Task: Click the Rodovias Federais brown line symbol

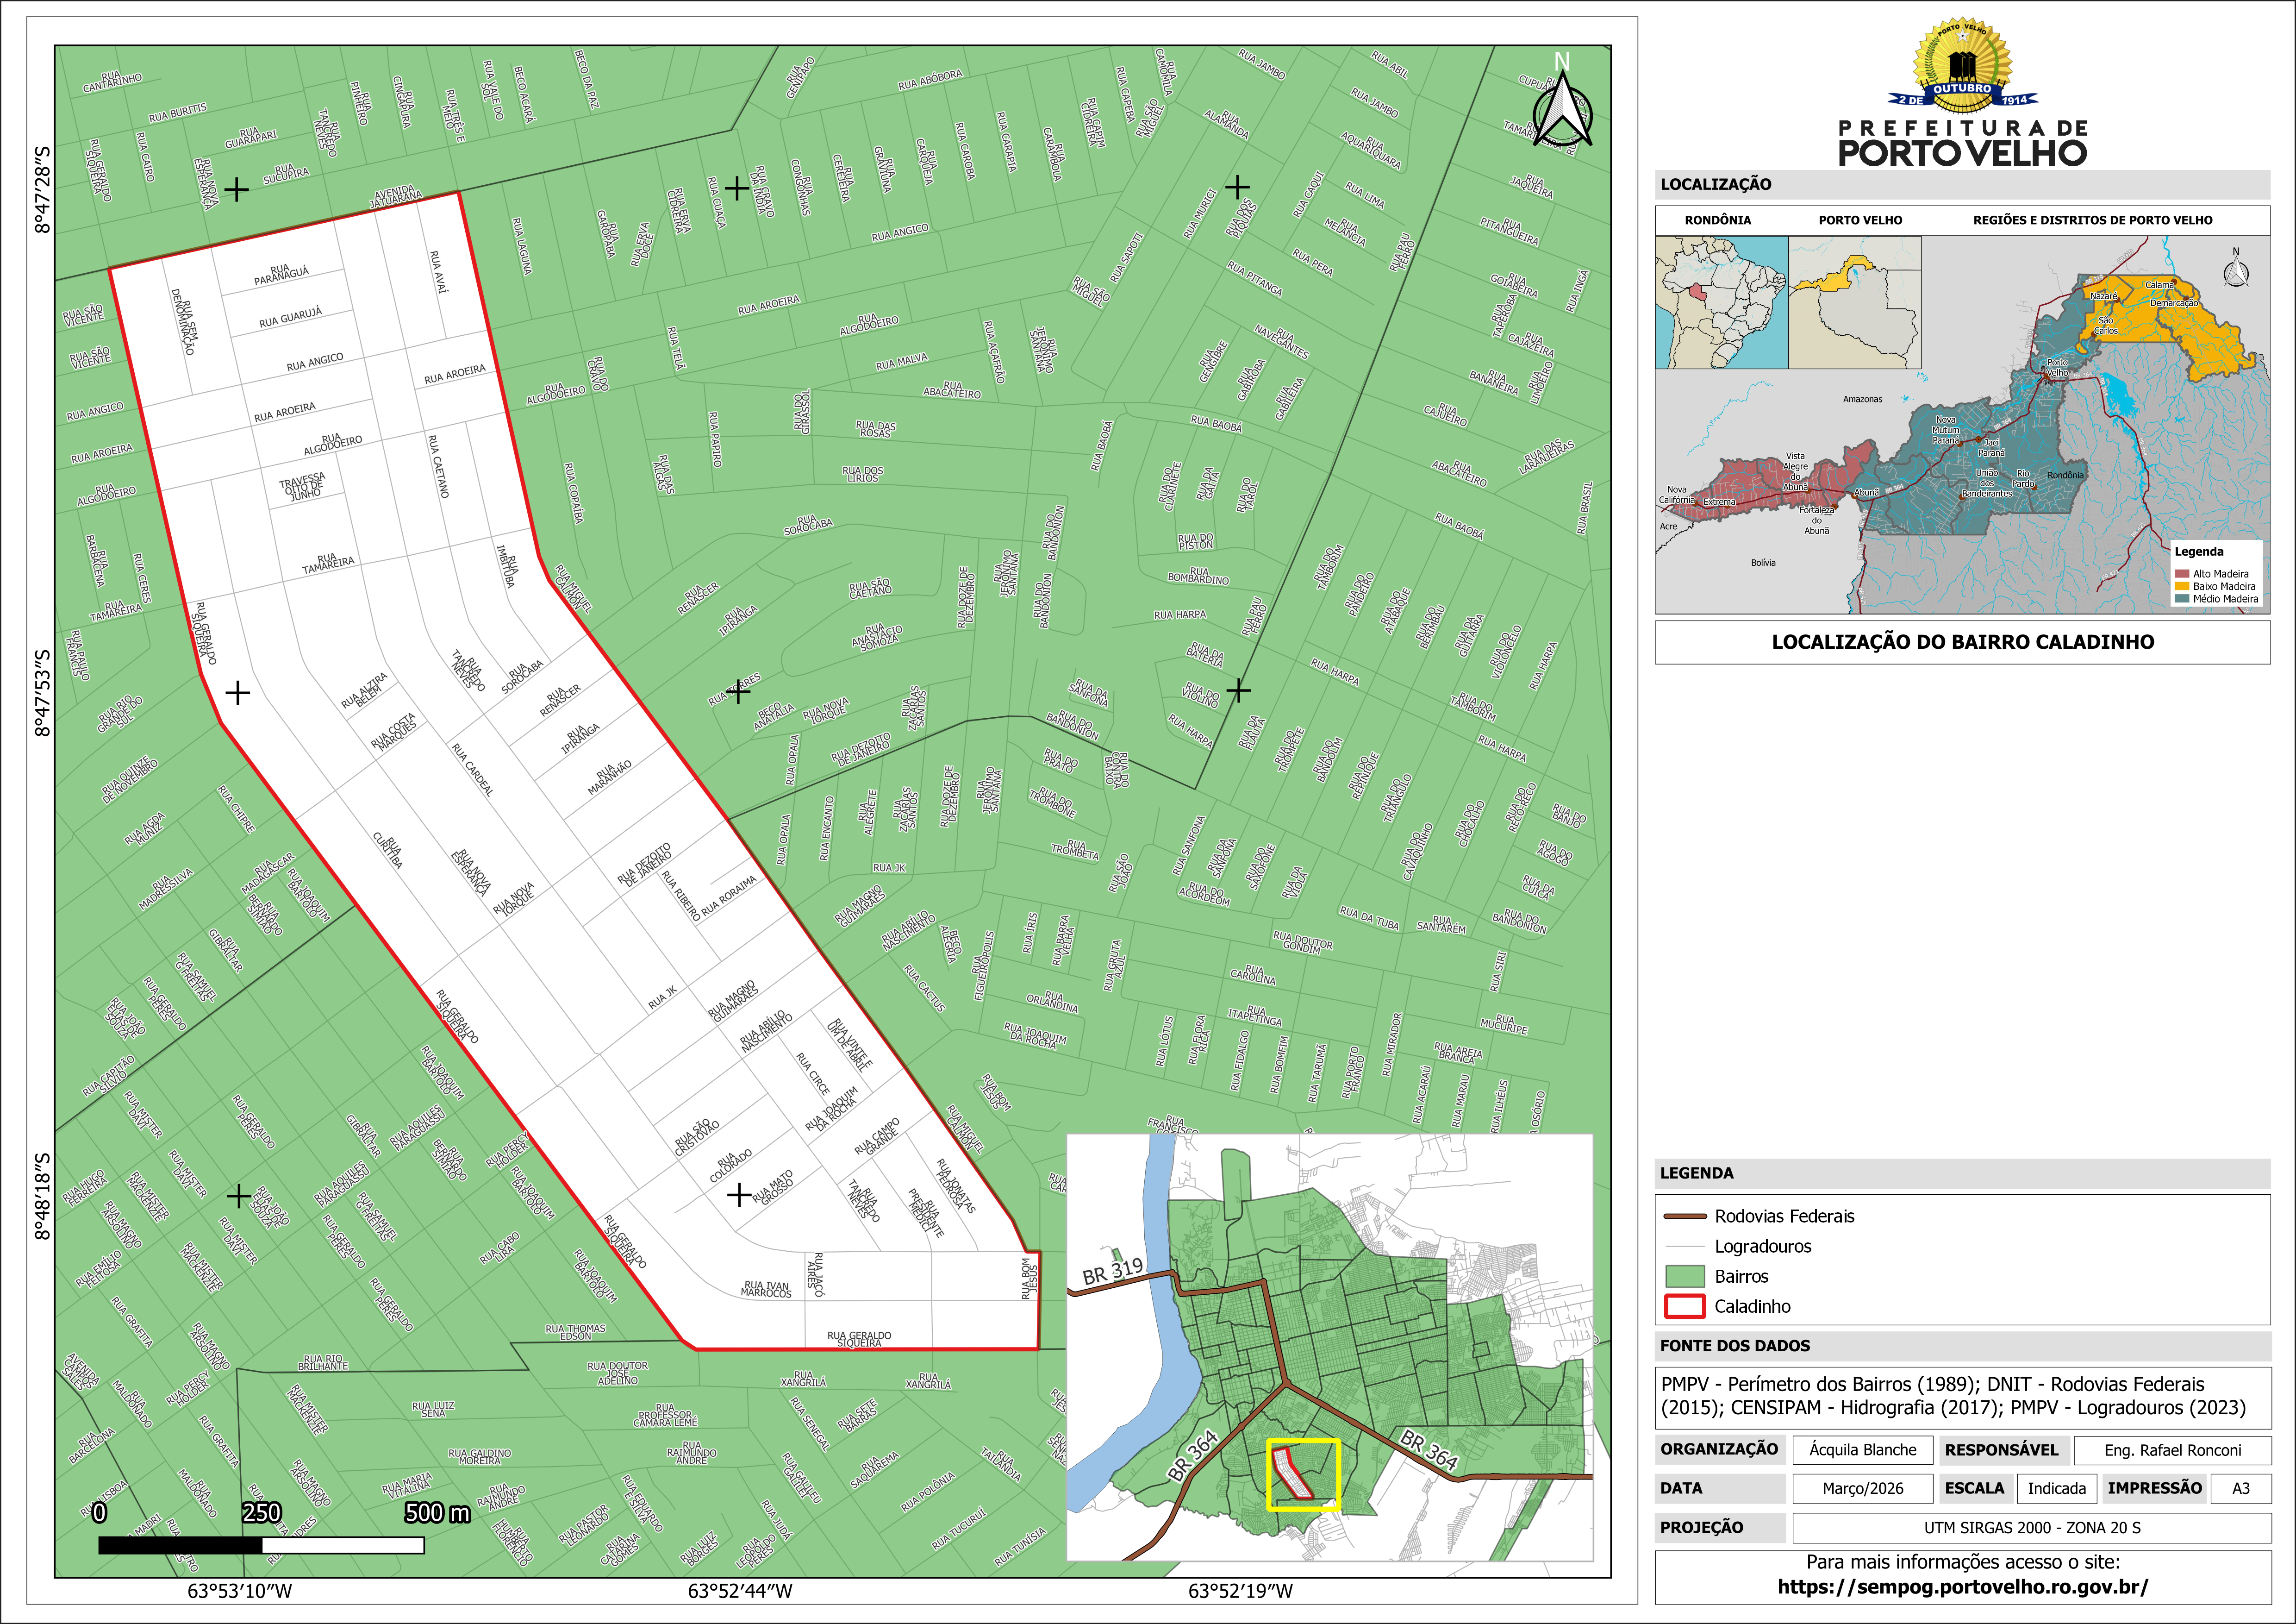Action: pyautogui.click(x=1684, y=1217)
